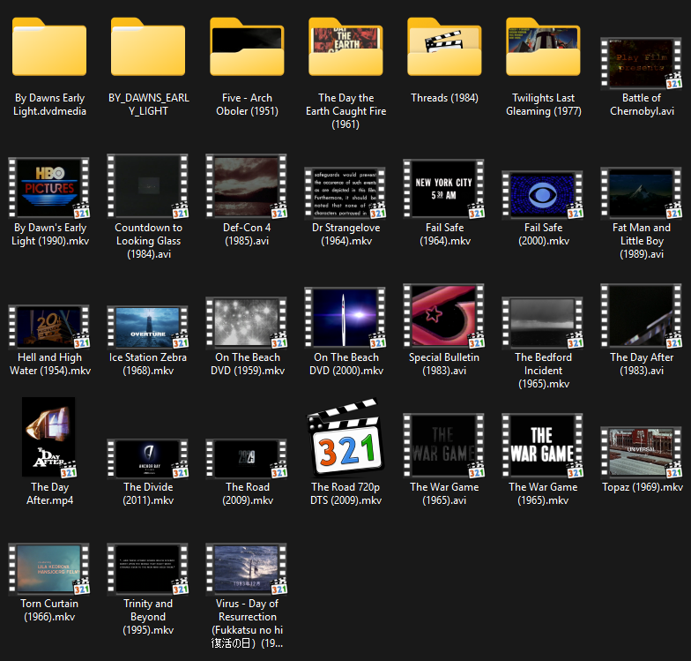This screenshot has height=661, width=691.
Task: Click "Twilights Last Gleaming (1977)" folder name
Action: click(x=543, y=104)
